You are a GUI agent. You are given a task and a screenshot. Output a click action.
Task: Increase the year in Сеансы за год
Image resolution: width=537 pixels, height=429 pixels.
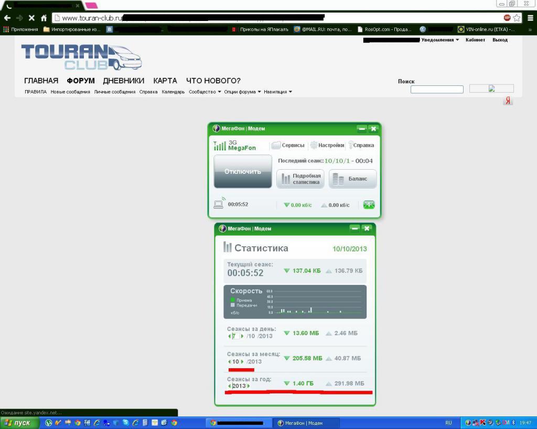click(x=248, y=386)
